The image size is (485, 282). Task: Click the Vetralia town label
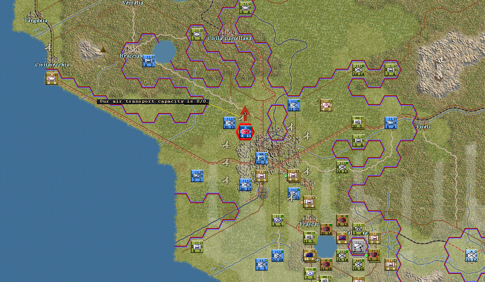133,3
